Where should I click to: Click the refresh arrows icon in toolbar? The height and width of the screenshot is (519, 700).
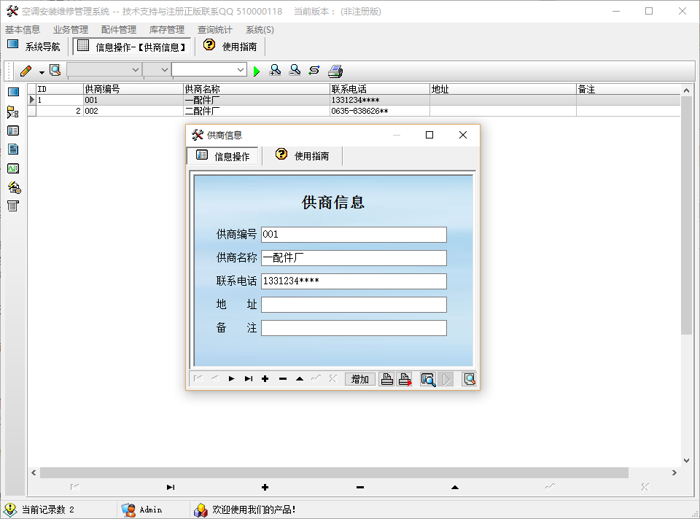[314, 71]
